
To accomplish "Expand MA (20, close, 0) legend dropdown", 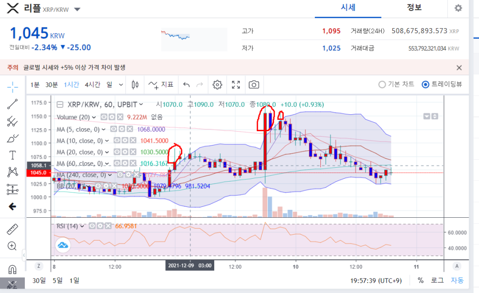I will pyautogui.click(x=107, y=152).
